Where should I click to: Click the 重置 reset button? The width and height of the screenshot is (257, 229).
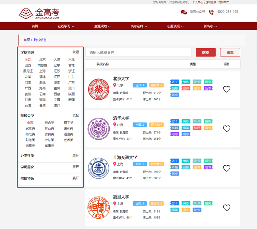point(230,52)
